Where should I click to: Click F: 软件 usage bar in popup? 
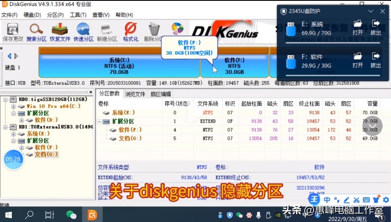333,76
